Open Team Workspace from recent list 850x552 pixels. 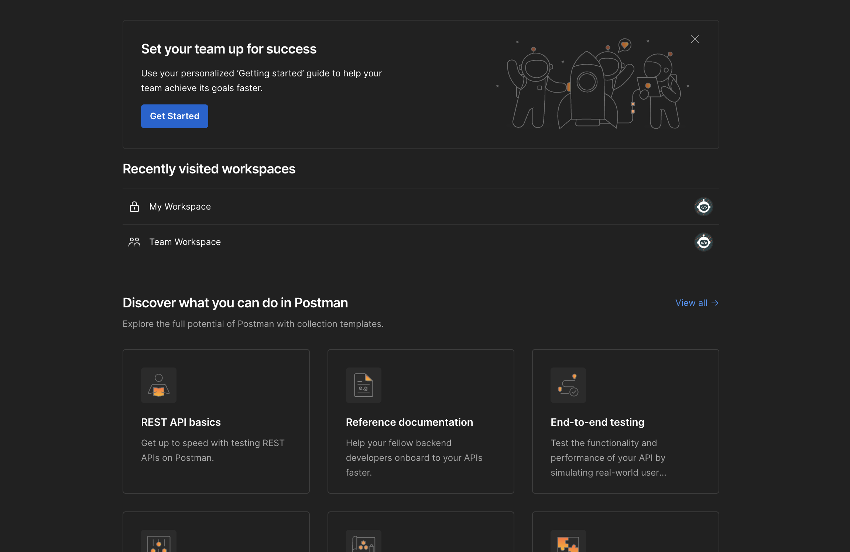coord(185,242)
